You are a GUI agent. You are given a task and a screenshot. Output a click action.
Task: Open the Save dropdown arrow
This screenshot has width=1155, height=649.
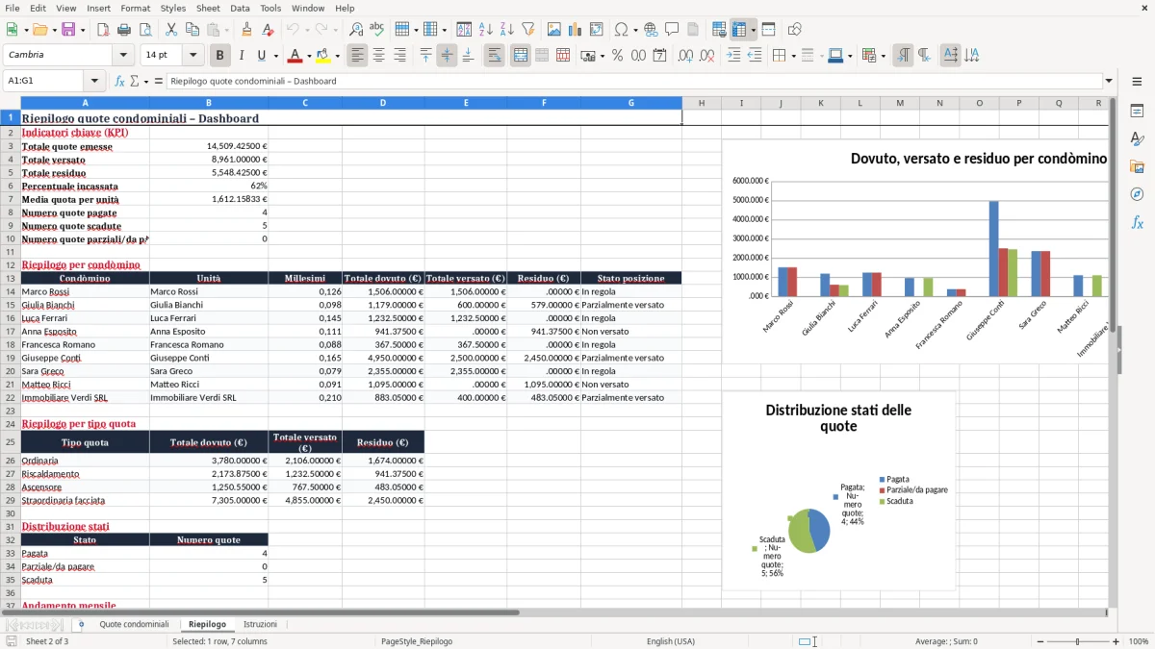(83, 30)
